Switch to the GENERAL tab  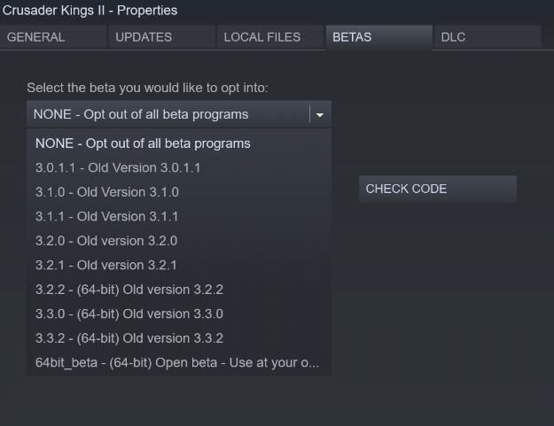tap(53, 37)
